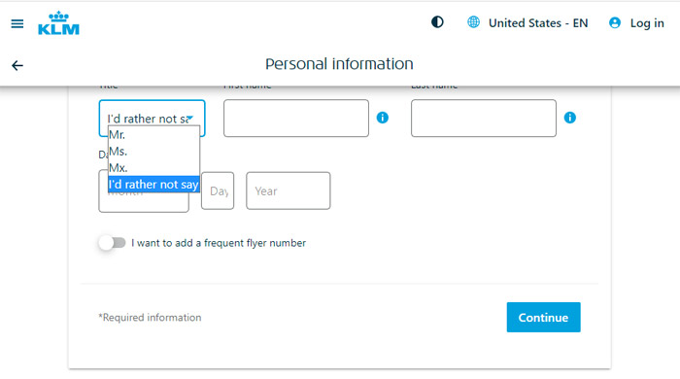Select Mx. from the title list
The height and width of the screenshot is (379, 680).
click(153, 168)
